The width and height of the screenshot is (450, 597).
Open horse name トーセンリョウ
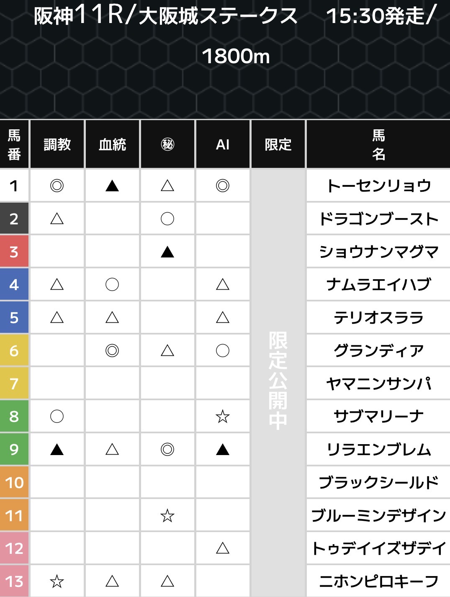[x=378, y=185]
